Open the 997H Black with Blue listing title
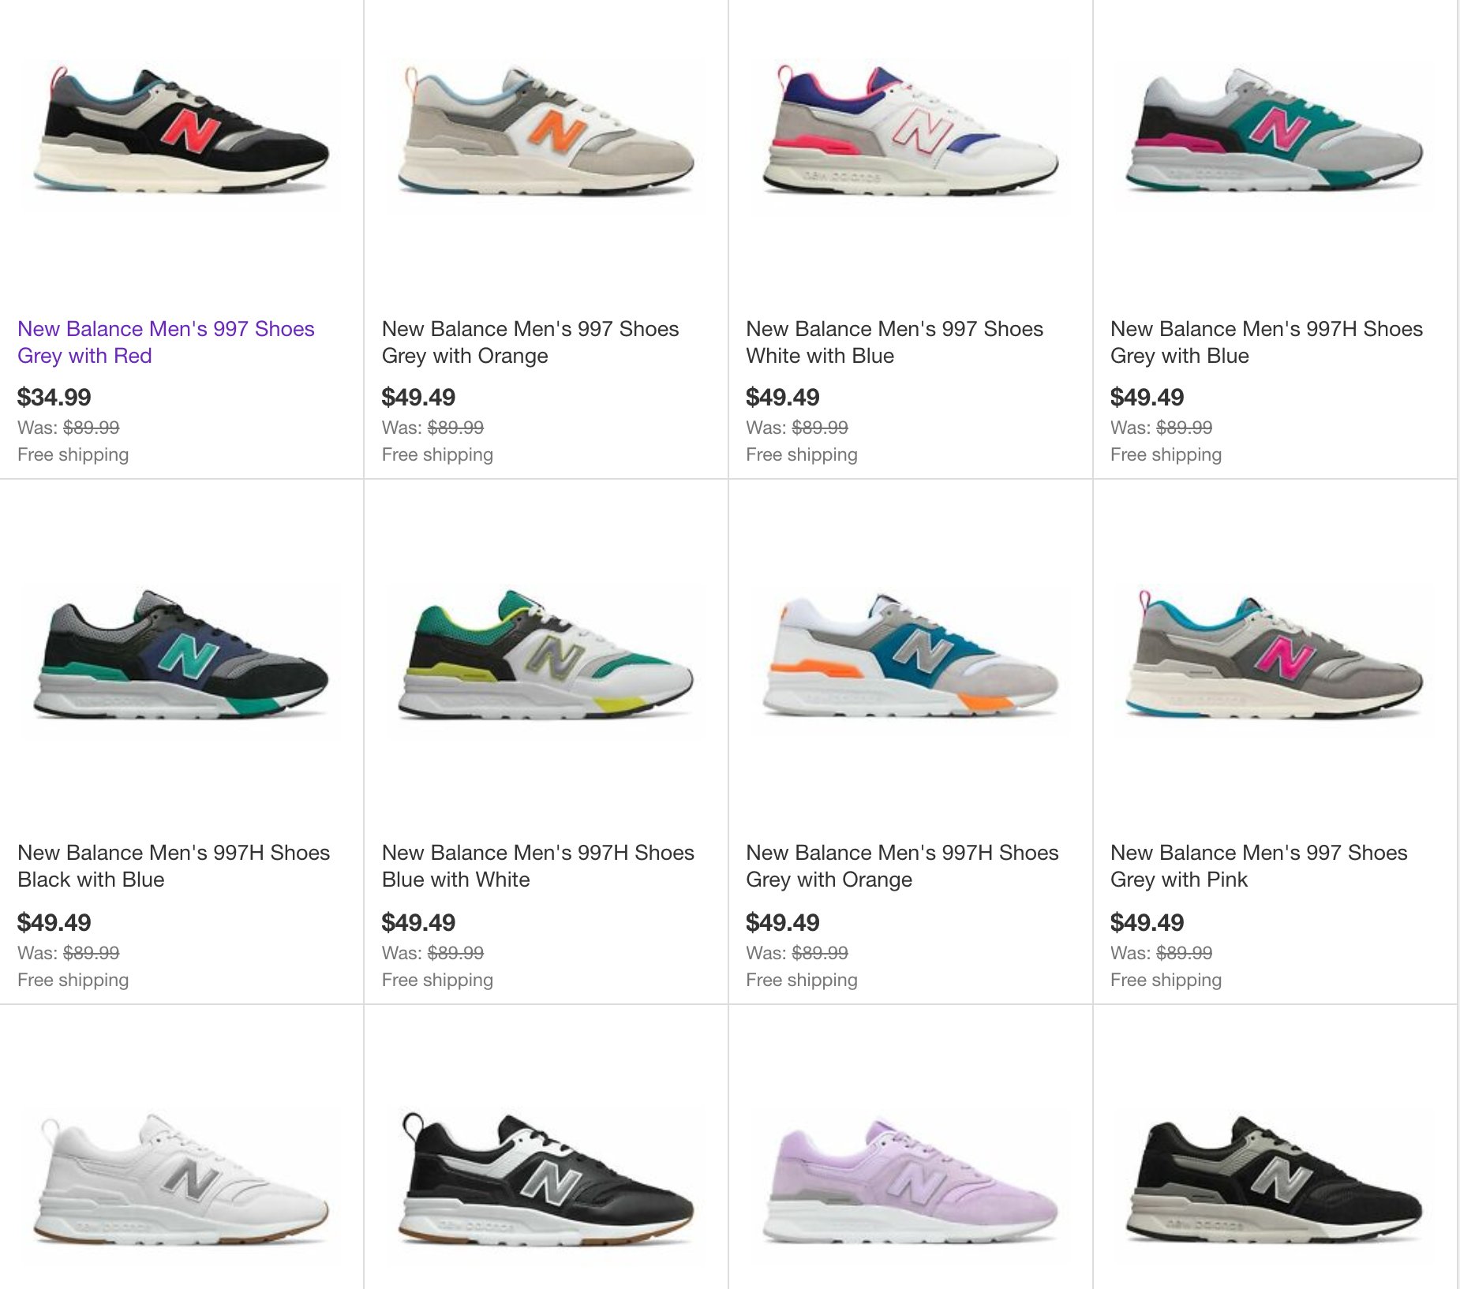Screen dimensions: 1460x1289 click(174, 866)
